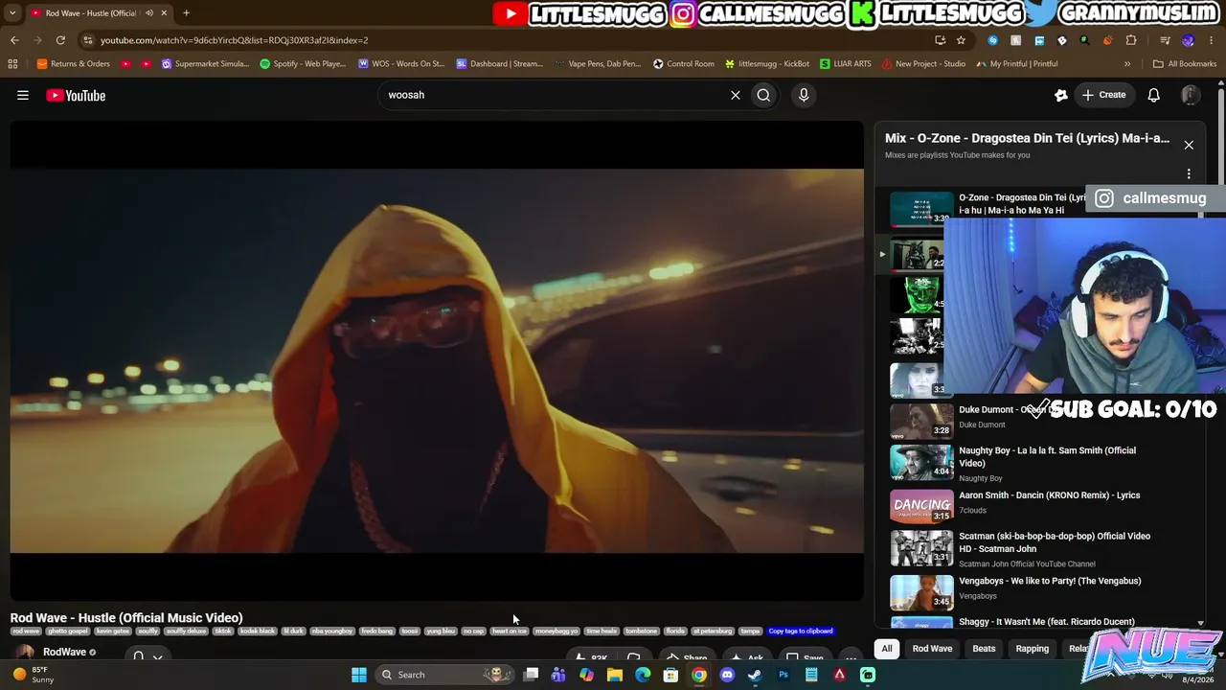This screenshot has height=690, width=1226.
Task: Open the RodWave channel name link
Action: pyautogui.click(x=65, y=653)
